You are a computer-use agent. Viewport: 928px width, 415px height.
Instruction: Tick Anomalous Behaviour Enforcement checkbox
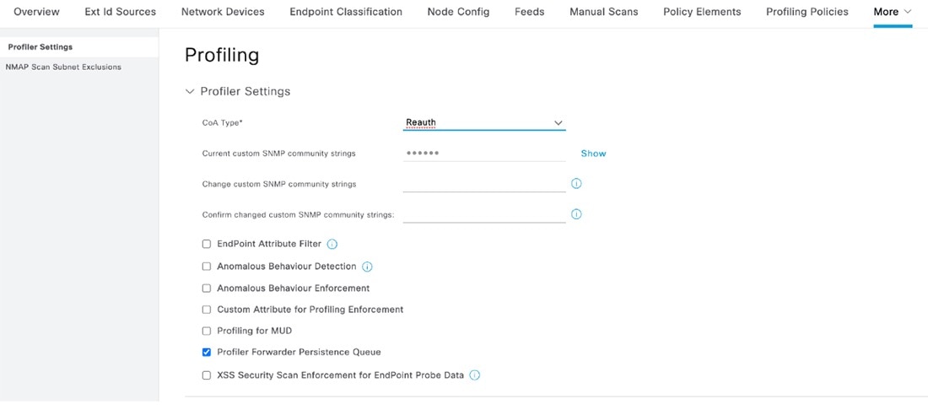pyautogui.click(x=207, y=288)
